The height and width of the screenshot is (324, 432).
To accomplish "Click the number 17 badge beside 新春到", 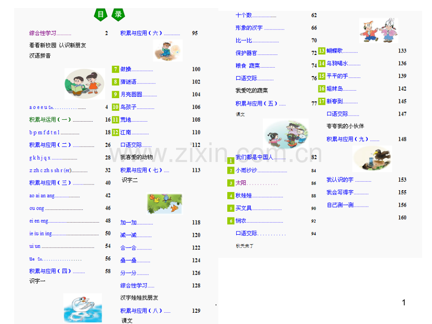I will [x=321, y=101].
